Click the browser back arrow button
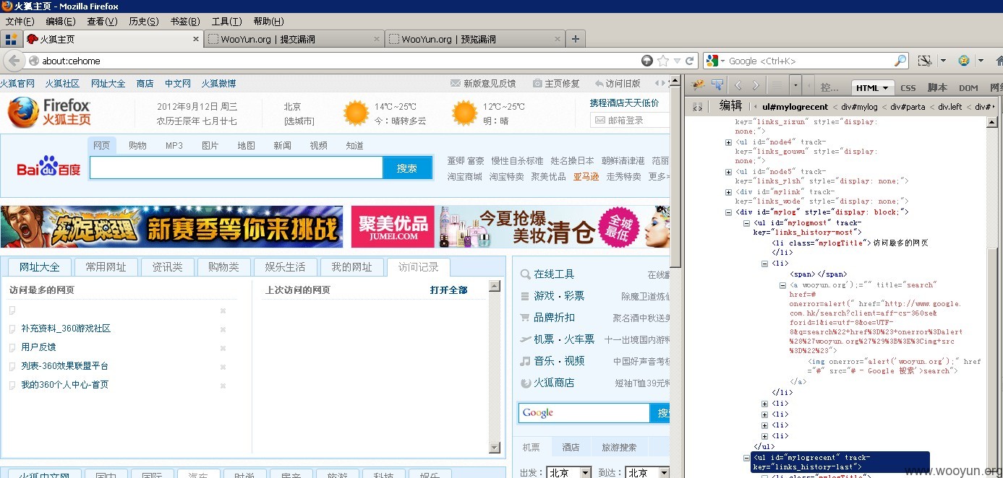1003x478 pixels. pyautogui.click(x=14, y=61)
